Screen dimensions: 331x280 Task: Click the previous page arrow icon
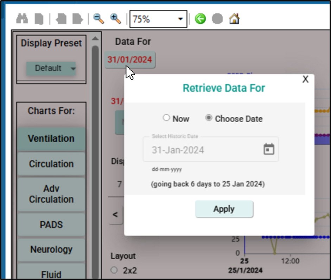point(61,19)
